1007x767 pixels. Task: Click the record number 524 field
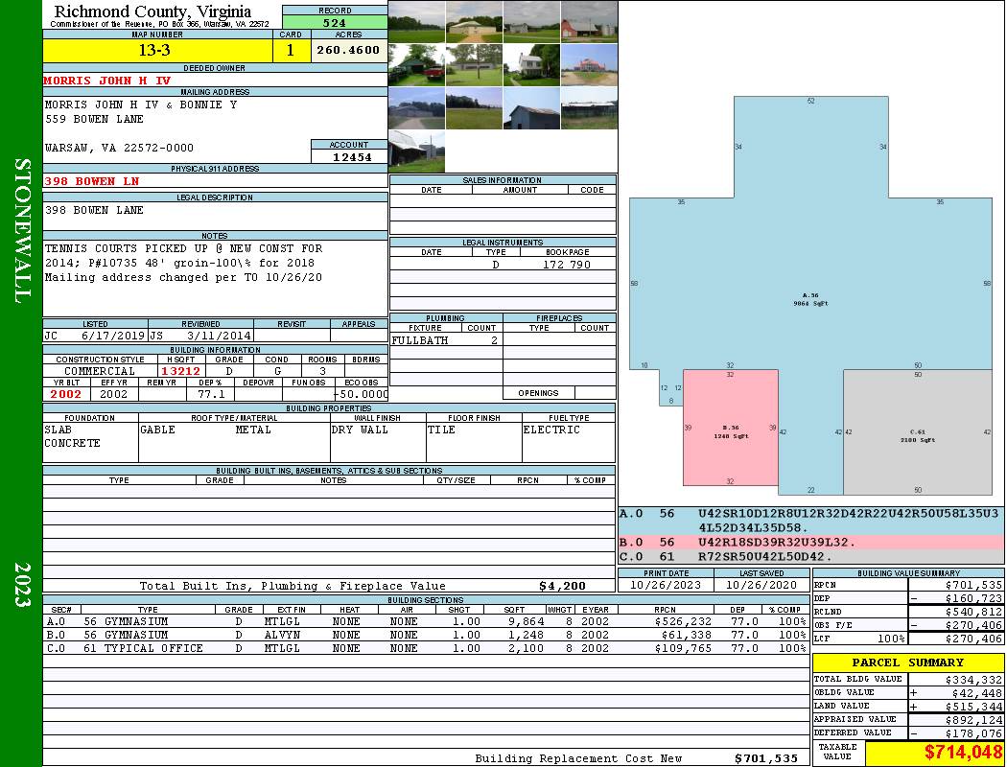pos(335,22)
